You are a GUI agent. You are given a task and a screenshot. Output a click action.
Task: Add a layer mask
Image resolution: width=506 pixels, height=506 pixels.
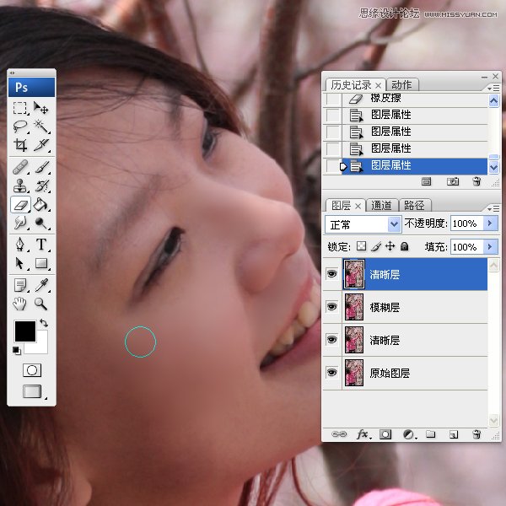coord(385,434)
